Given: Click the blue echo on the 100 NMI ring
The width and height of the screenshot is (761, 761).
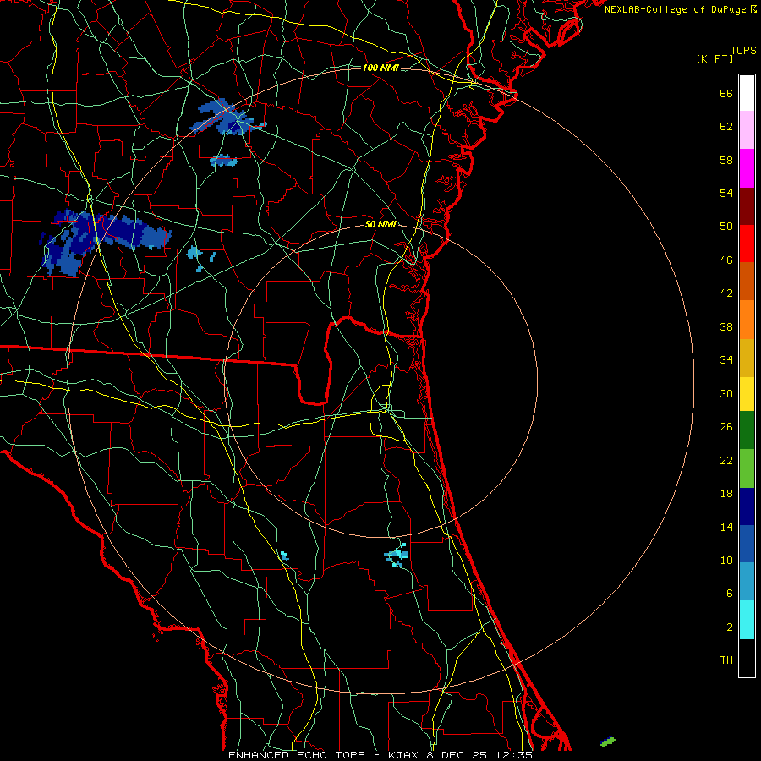Looking at the screenshot, I should click(227, 118).
